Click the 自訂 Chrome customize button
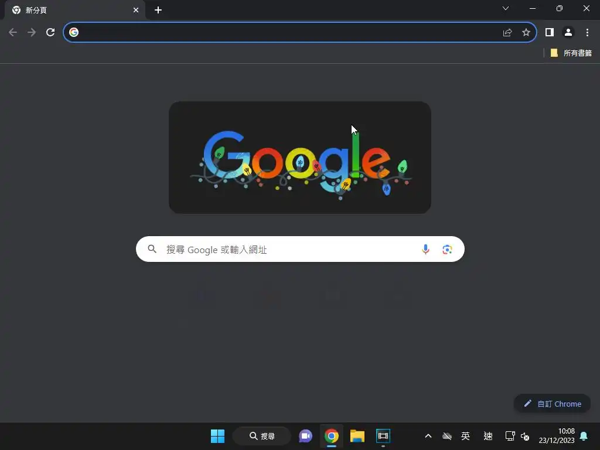The width and height of the screenshot is (600, 450). pos(552,404)
